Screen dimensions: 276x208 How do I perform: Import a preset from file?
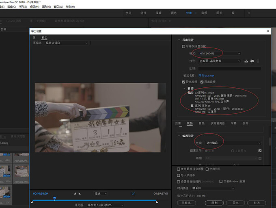[252, 61]
